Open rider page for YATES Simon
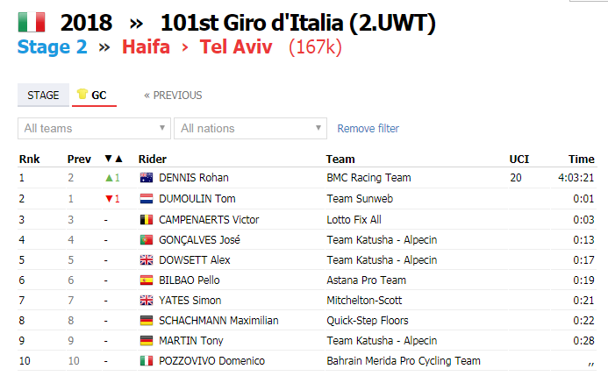 [190, 301]
